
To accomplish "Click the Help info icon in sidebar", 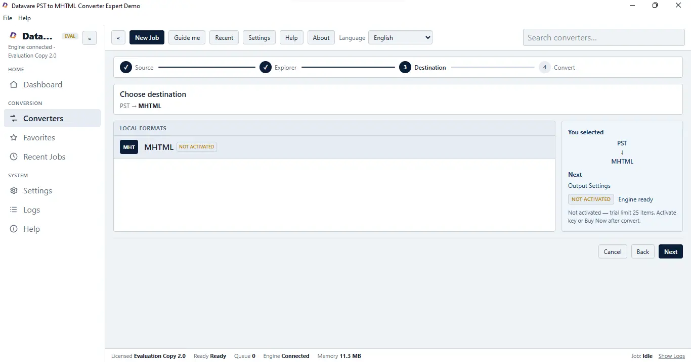I will click(14, 229).
